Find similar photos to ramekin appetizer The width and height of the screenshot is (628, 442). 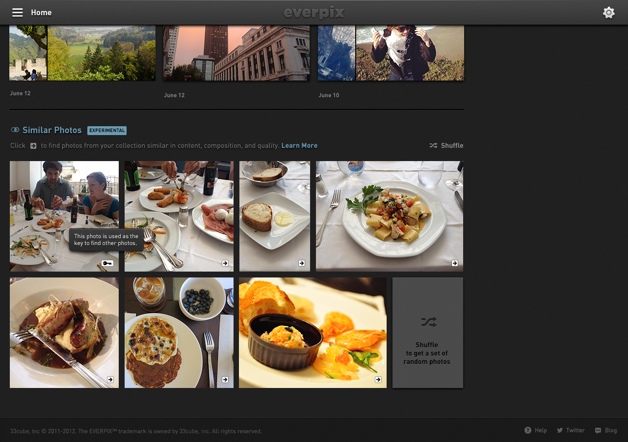(x=378, y=380)
